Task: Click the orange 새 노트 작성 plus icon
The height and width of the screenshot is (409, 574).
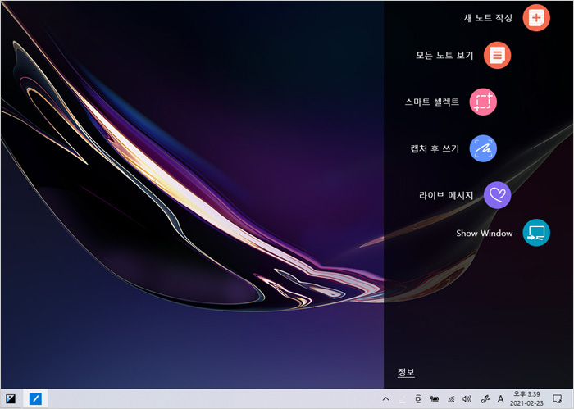Action: click(x=536, y=17)
